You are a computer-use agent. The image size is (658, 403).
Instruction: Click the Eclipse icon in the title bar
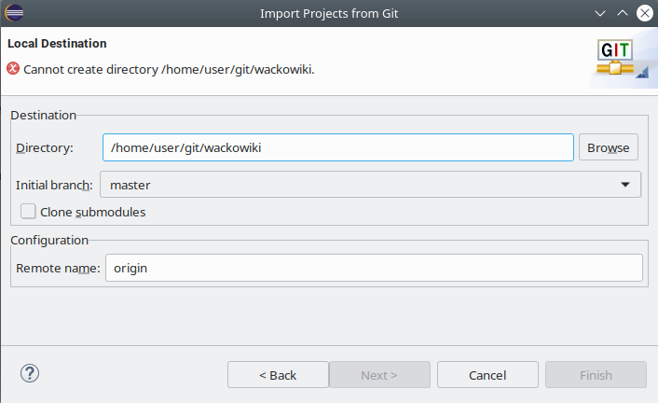(x=14, y=12)
